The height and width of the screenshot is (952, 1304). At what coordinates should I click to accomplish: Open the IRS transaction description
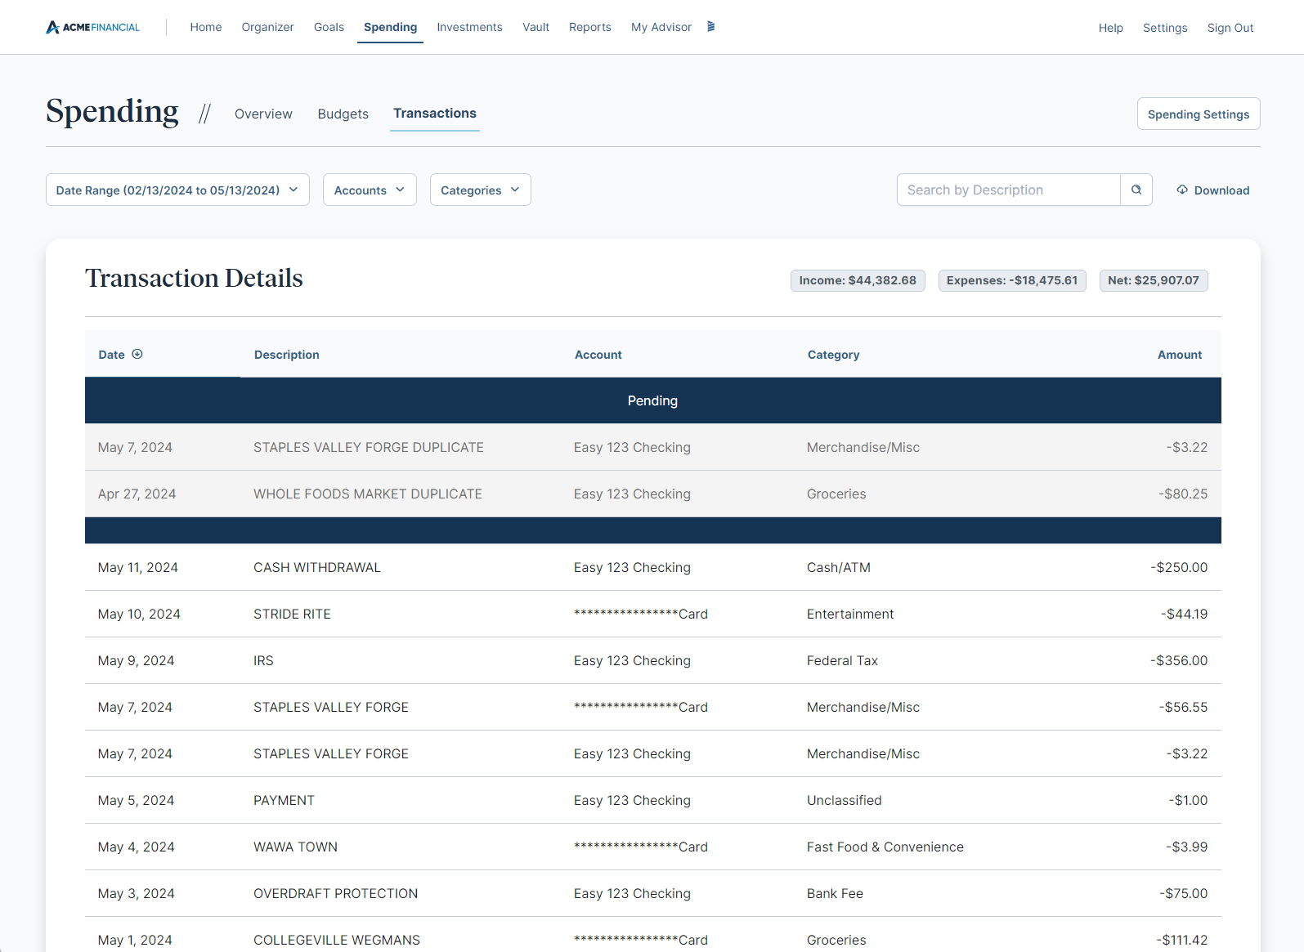point(263,660)
